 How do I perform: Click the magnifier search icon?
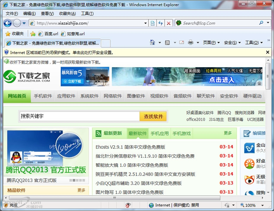261,23
